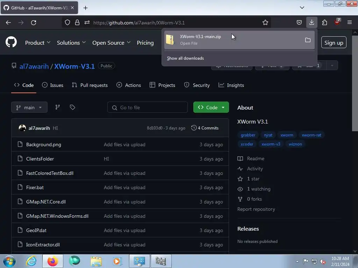The width and height of the screenshot is (358, 268).
Task: Open Windows Start menu orb
Action: pos(9,261)
